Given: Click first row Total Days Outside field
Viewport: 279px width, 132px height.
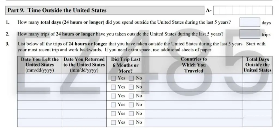Looking at the screenshot, I should (x=257, y=78).
